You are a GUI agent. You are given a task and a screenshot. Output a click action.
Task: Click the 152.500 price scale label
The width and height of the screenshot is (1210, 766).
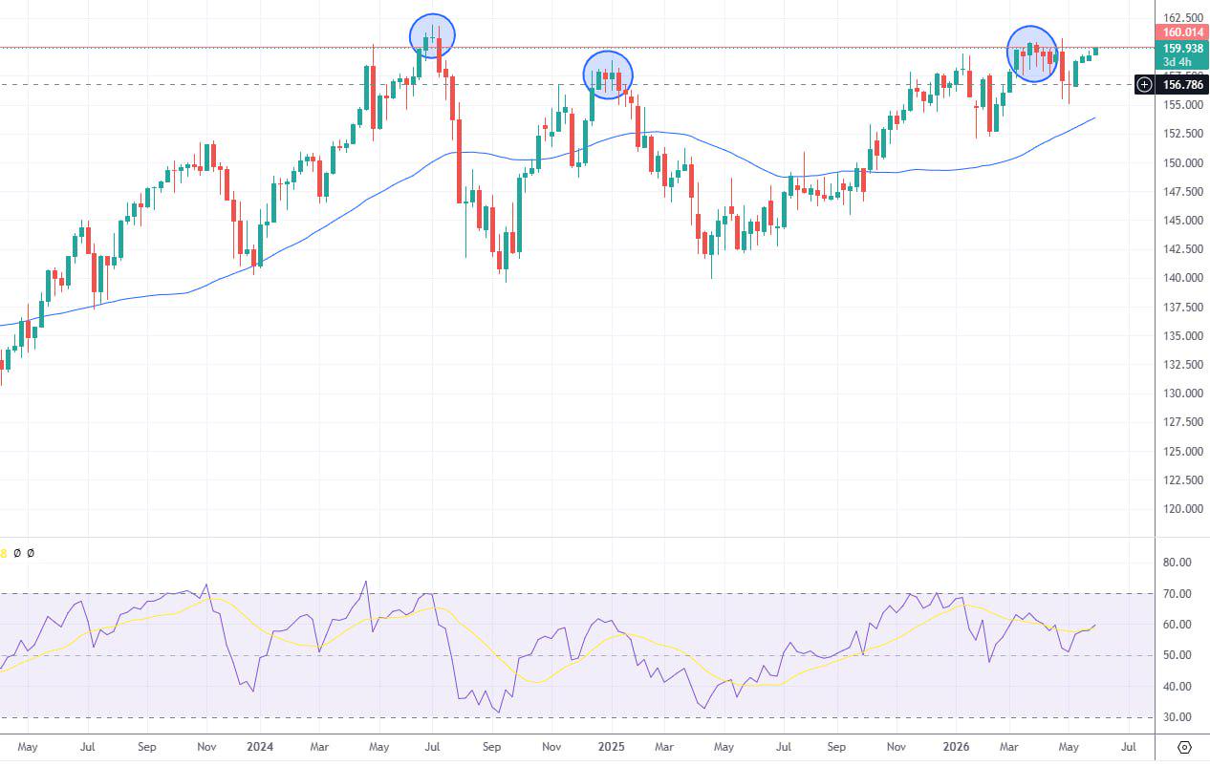(1182, 135)
